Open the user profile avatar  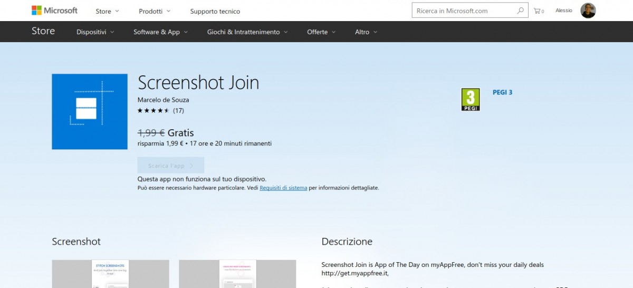click(588, 11)
